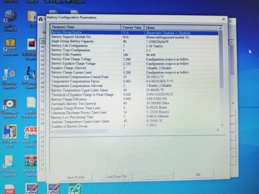Select the Equalize Charge Allowed row
This screenshot has height=194, width=259.
tap(135, 68)
